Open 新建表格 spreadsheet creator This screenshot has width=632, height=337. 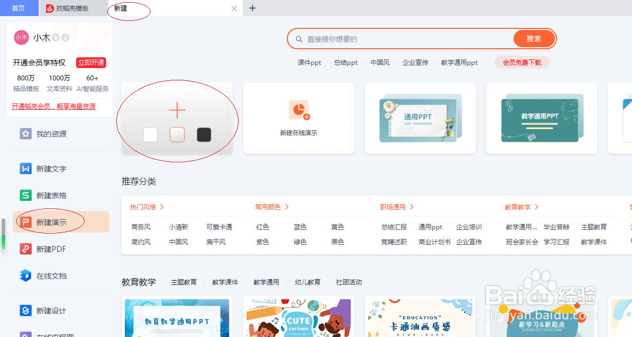[x=25, y=195]
